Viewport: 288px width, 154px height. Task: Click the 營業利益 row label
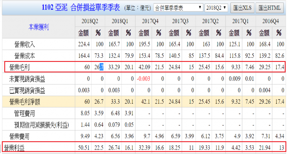tap(14, 148)
